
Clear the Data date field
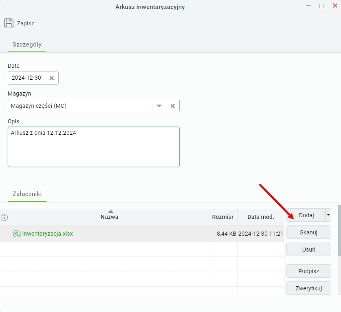[x=52, y=78]
